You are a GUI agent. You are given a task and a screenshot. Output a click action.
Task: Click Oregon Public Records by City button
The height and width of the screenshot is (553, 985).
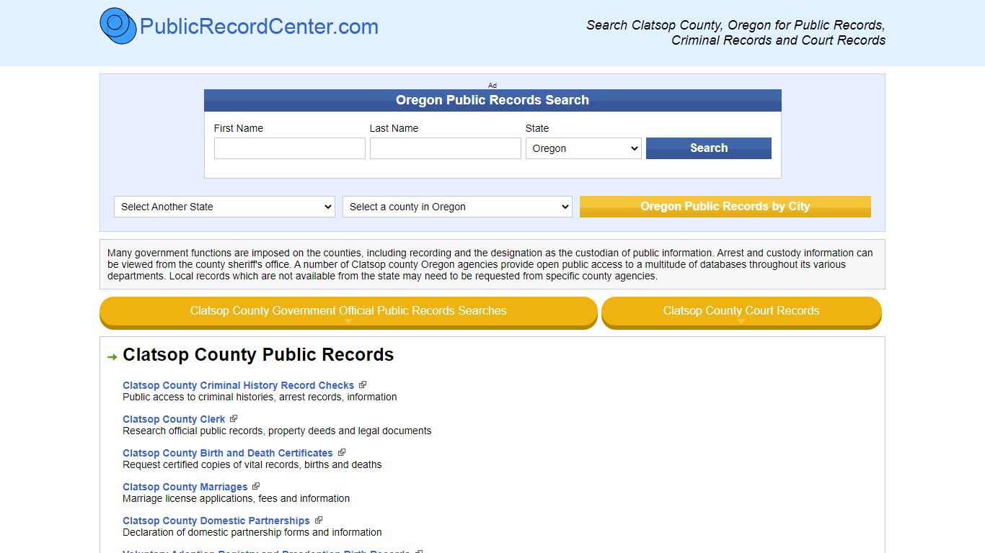tap(725, 207)
